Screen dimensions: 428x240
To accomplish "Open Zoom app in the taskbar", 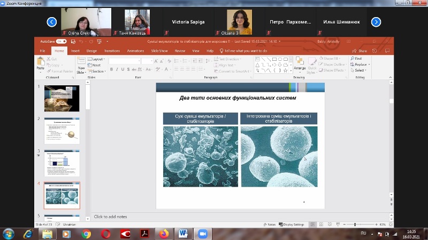I will click(202, 234).
